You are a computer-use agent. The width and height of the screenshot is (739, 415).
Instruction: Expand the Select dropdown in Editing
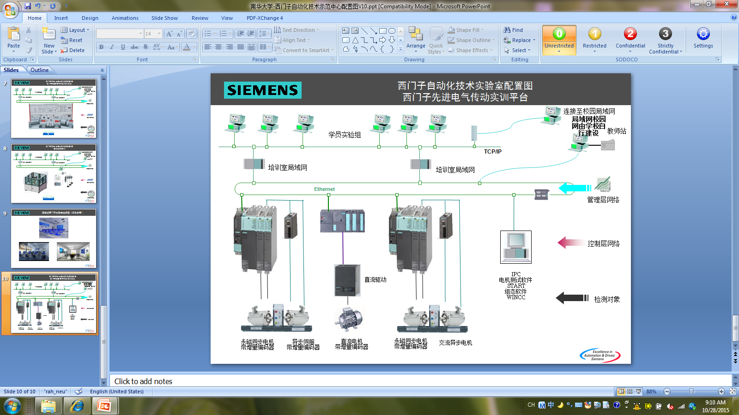tap(517, 50)
